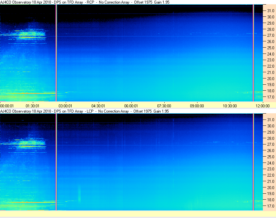Click the 30.0 frequency label in RCP panel

coord(271,17)
